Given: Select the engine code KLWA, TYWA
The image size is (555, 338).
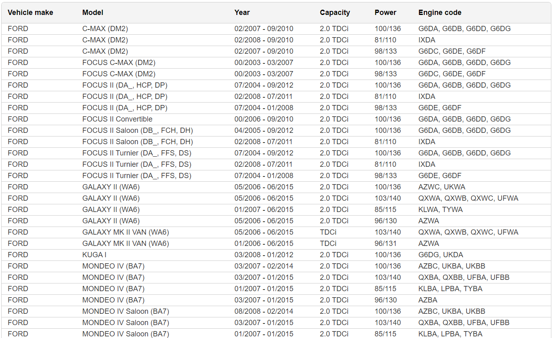Looking at the screenshot, I should (x=440, y=210).
